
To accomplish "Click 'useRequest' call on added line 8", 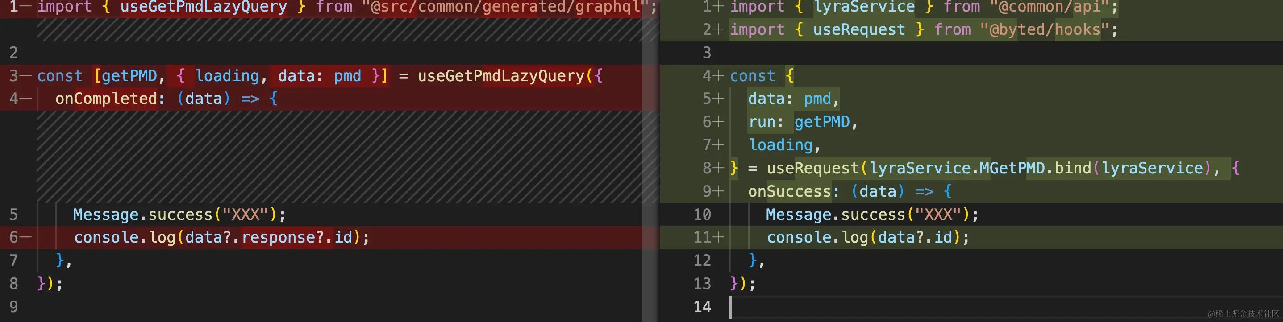I will tap(813, 168).
